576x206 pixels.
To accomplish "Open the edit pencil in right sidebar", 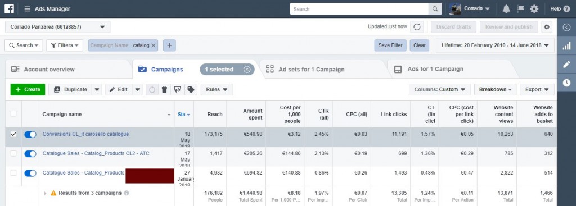I will click(x=567, y=65).
